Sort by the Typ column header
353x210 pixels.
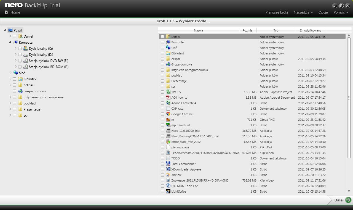[x=276, y=30]
